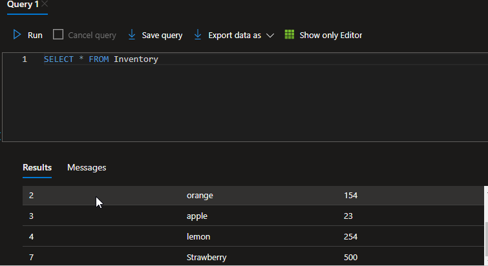Click inside the SQL query editor line
The width and height of the screenshot is (488, 266).
pyautogui.click(x=264, y=59)
